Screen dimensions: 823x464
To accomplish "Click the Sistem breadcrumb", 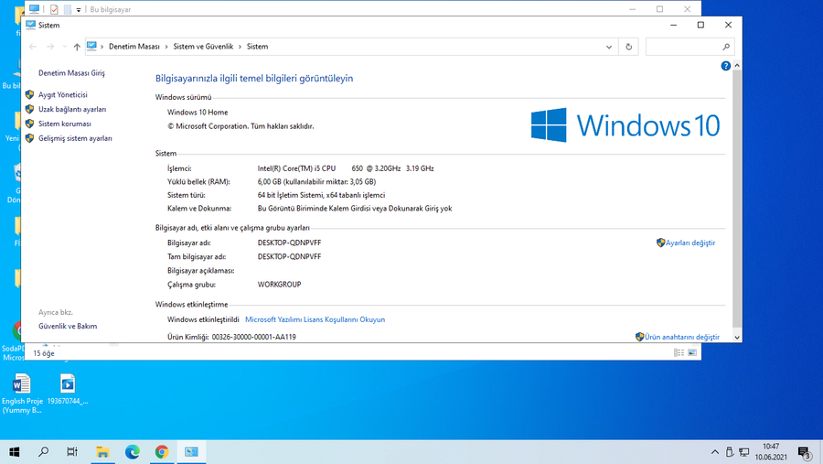I will (x=257, y=47).
